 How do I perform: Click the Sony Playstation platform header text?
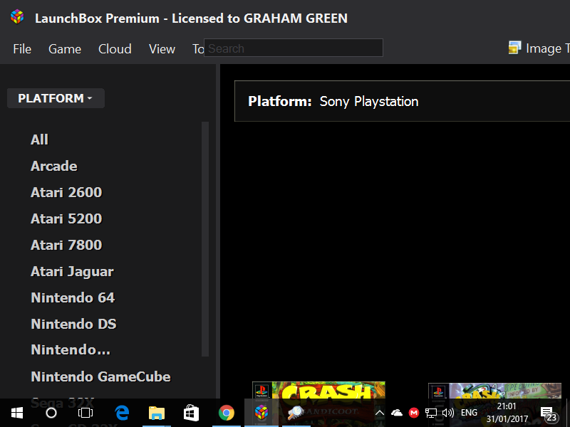click(369, 101)
